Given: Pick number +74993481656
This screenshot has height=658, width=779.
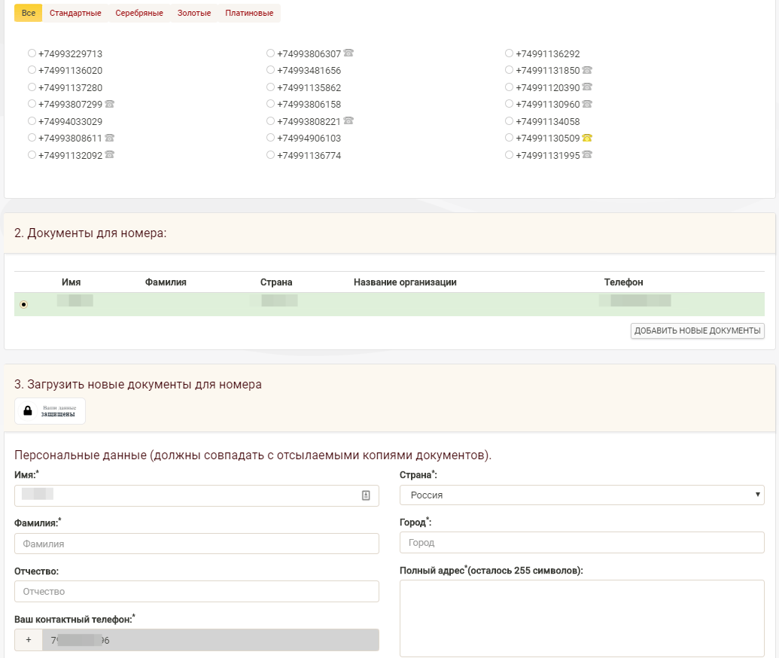Looking at the screenshot, I should [x=270, y=69].
